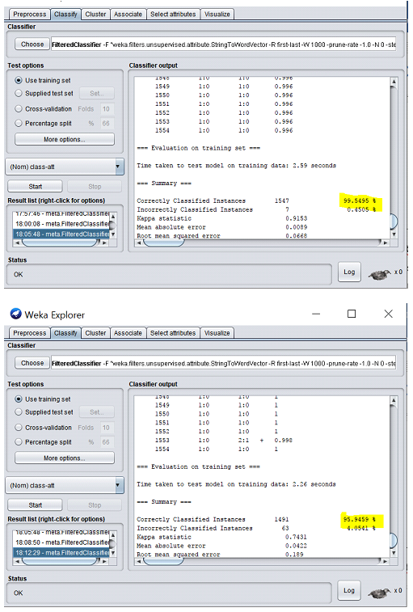Click the Weka logo beside the Weka Explorer title

pyautogui.click(x=15, y=314)
